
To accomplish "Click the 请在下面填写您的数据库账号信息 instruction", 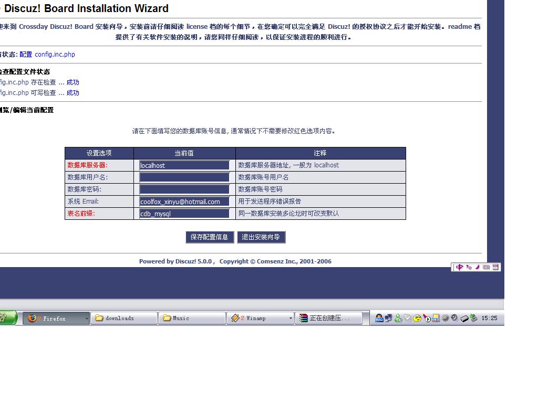I will coord(234,131).
